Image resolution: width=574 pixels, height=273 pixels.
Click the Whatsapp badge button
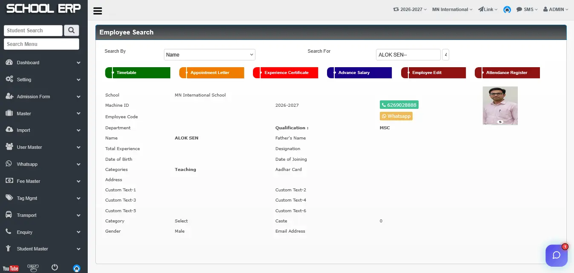click(396, 116)
